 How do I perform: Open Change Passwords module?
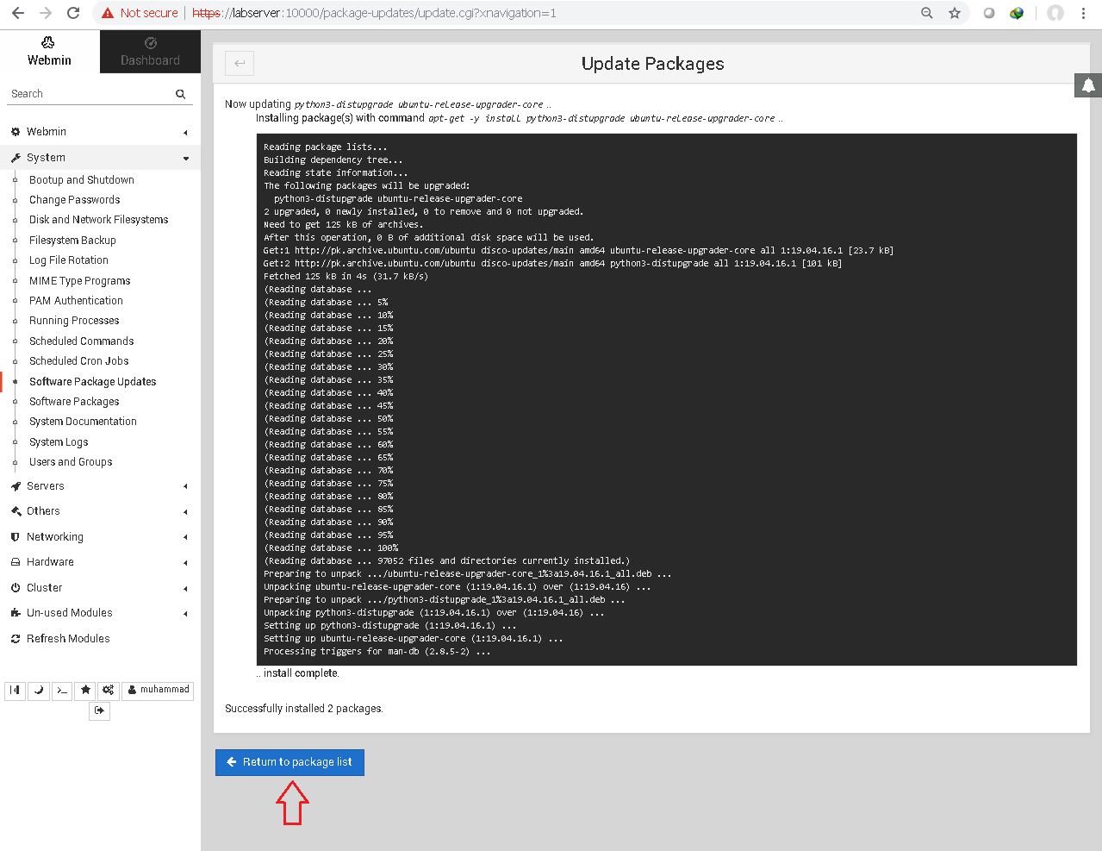tap(75, 200)
